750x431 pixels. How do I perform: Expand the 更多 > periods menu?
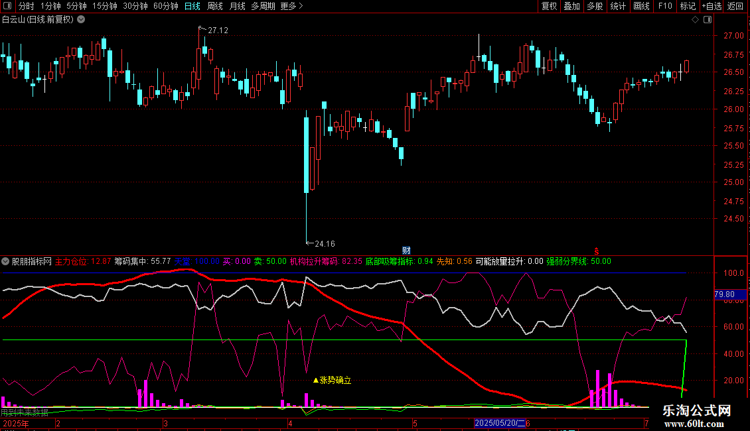click(x=292, y=6)
